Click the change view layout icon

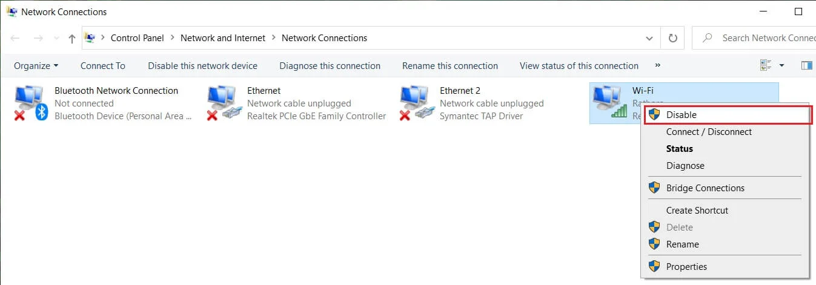click(x=766, y=65)
